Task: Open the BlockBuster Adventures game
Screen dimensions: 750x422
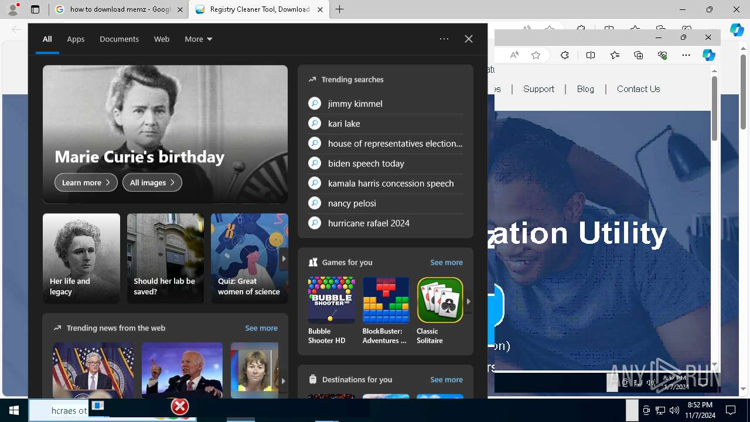Action: click(386, 311)
